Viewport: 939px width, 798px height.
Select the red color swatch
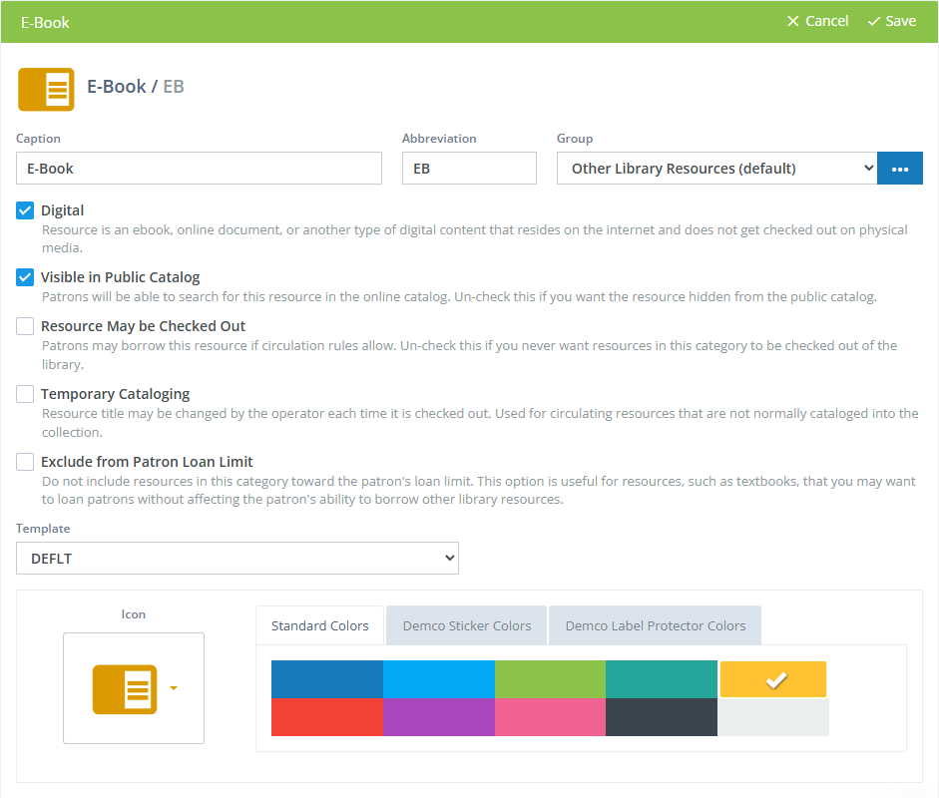[x=326, y=716]
